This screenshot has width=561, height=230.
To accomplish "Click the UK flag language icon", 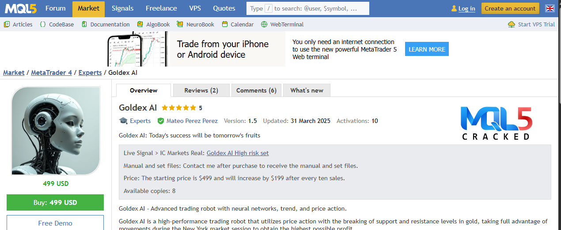I will point(550,8).
